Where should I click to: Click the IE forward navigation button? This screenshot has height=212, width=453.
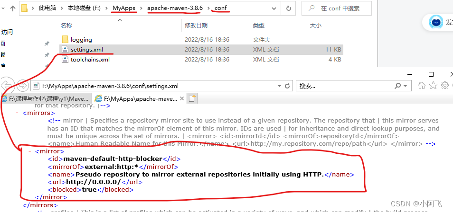(x=22, y=86)
